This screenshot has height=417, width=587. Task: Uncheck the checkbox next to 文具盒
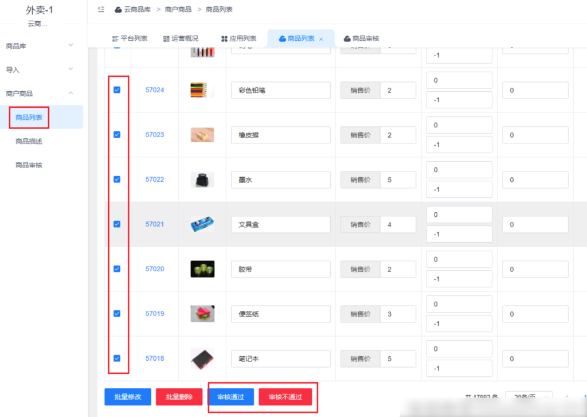117,224
